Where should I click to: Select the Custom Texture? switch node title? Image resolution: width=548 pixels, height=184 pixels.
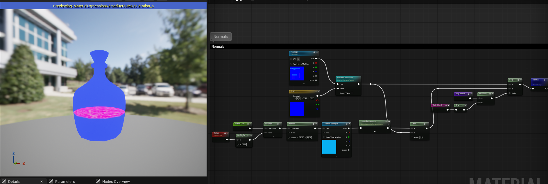click(345, 78)
